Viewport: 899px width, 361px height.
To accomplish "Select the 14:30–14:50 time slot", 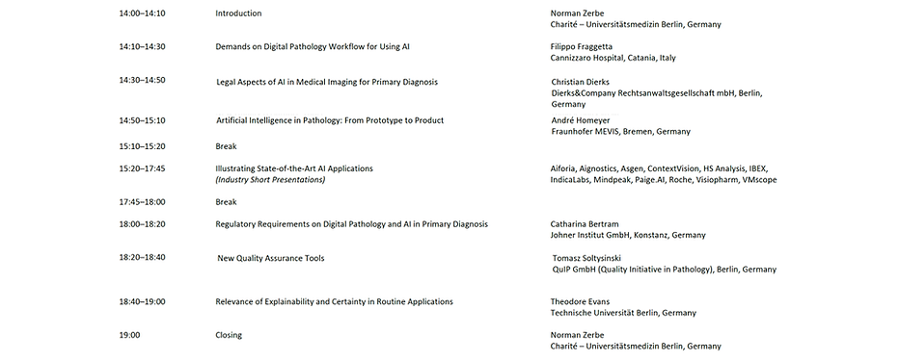I will [x=142, y=80].
